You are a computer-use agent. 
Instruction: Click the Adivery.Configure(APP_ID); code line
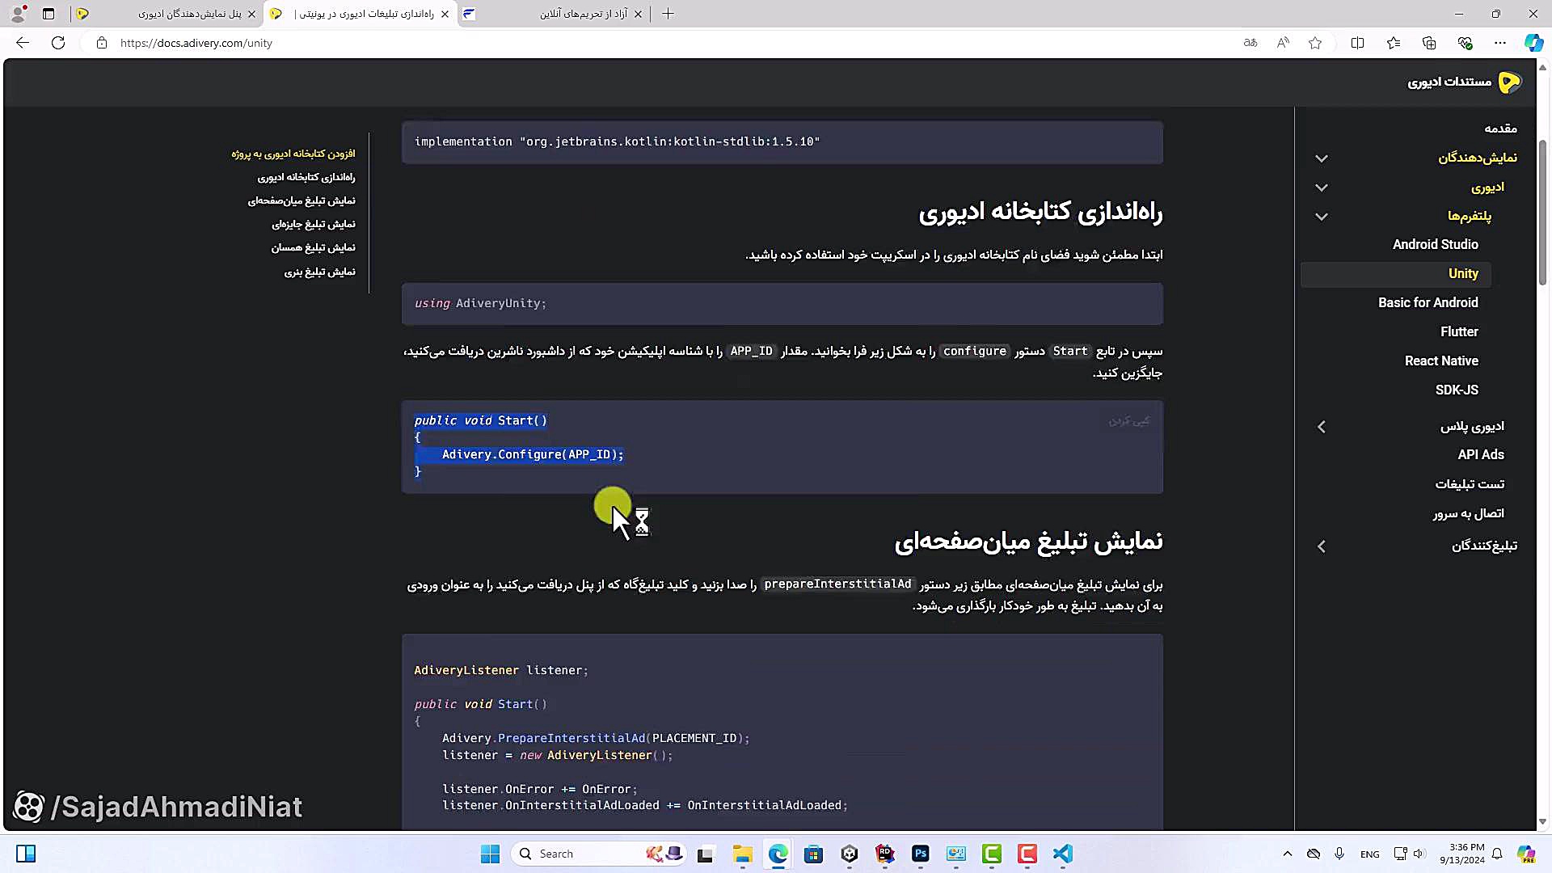pos(533,454)
